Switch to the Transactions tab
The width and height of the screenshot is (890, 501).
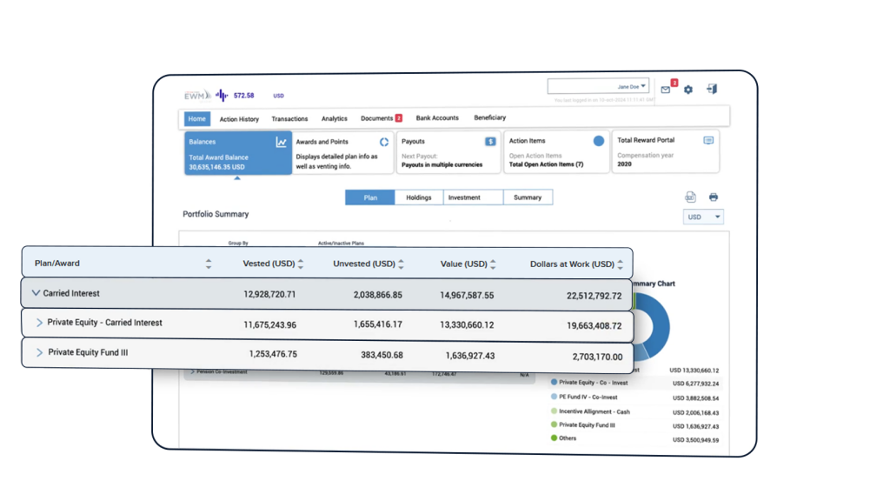tap(289, 118)
